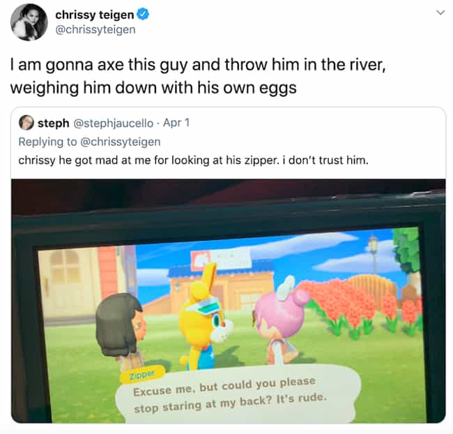Click the yellow Zipper name tag
The width and height of the screenshot is (453, 434).
[142, 375]
